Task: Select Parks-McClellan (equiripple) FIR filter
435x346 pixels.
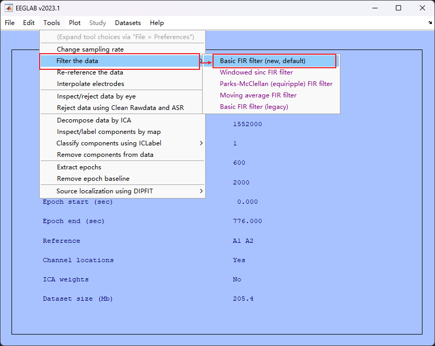Action: pyautogui.click(x=271, y=83)
